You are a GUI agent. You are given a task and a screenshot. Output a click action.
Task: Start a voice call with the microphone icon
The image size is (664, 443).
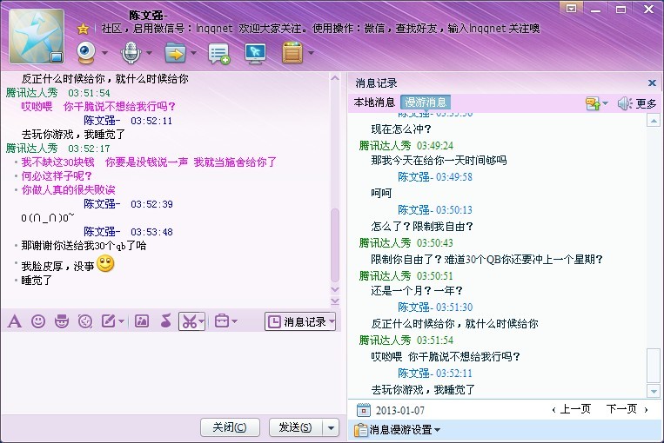pos(131,53)
